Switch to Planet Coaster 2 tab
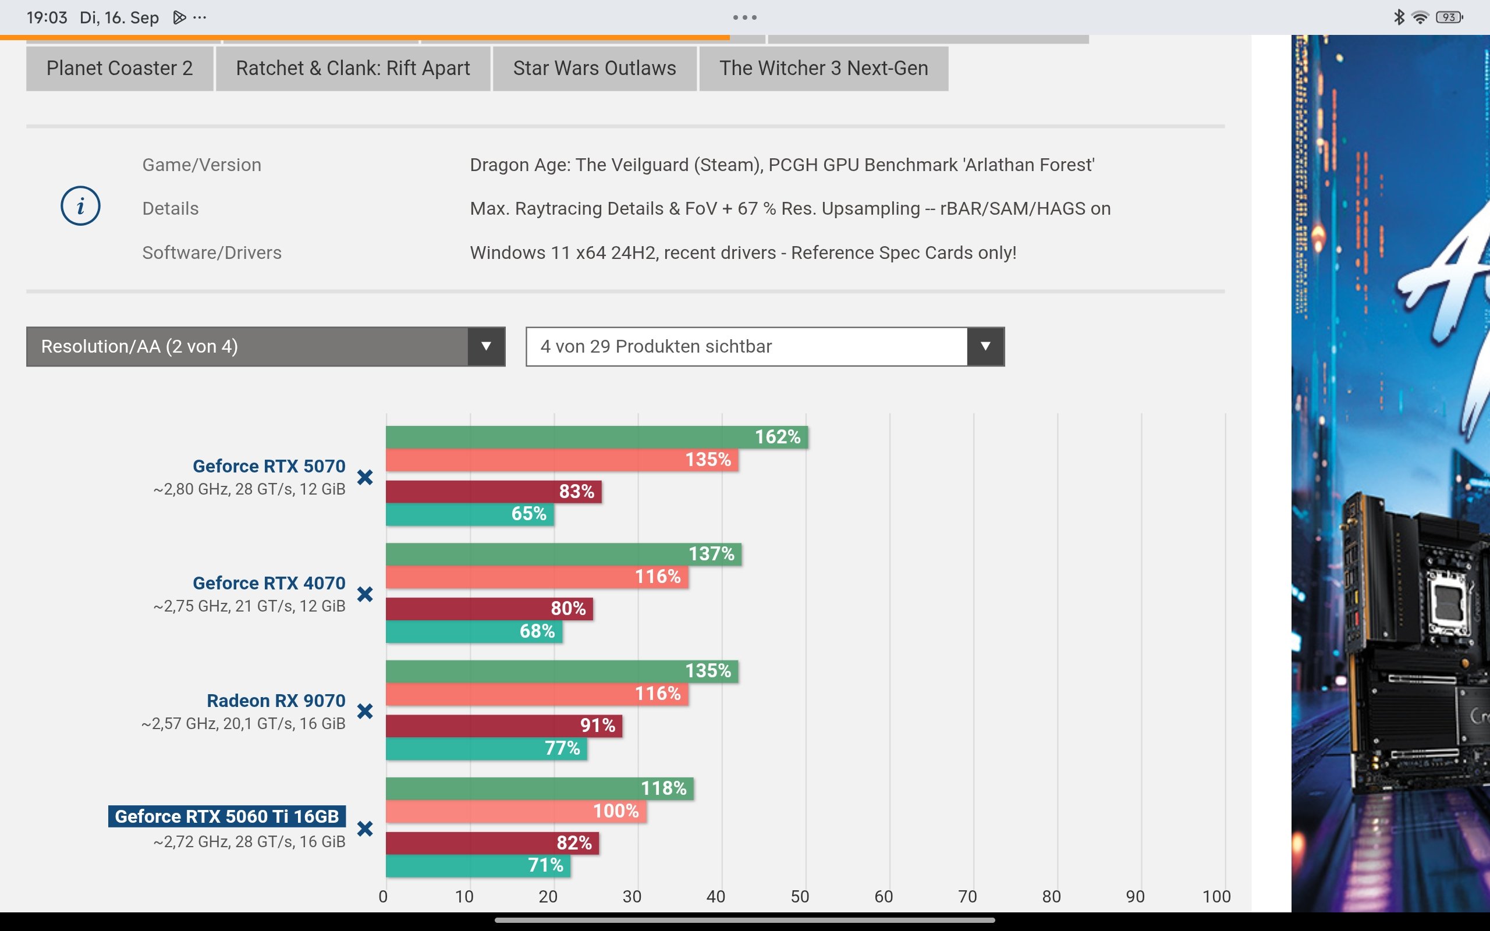1490x931 pixels. [x=119, y=68]
